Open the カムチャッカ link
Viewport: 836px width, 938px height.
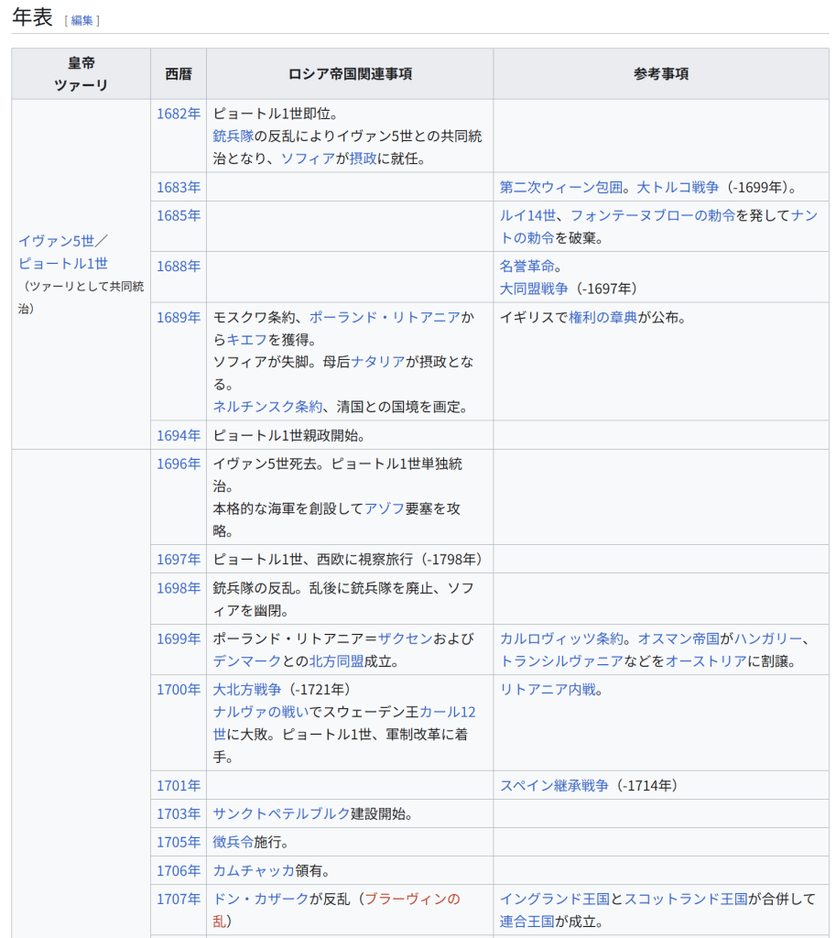pos(254,870)
